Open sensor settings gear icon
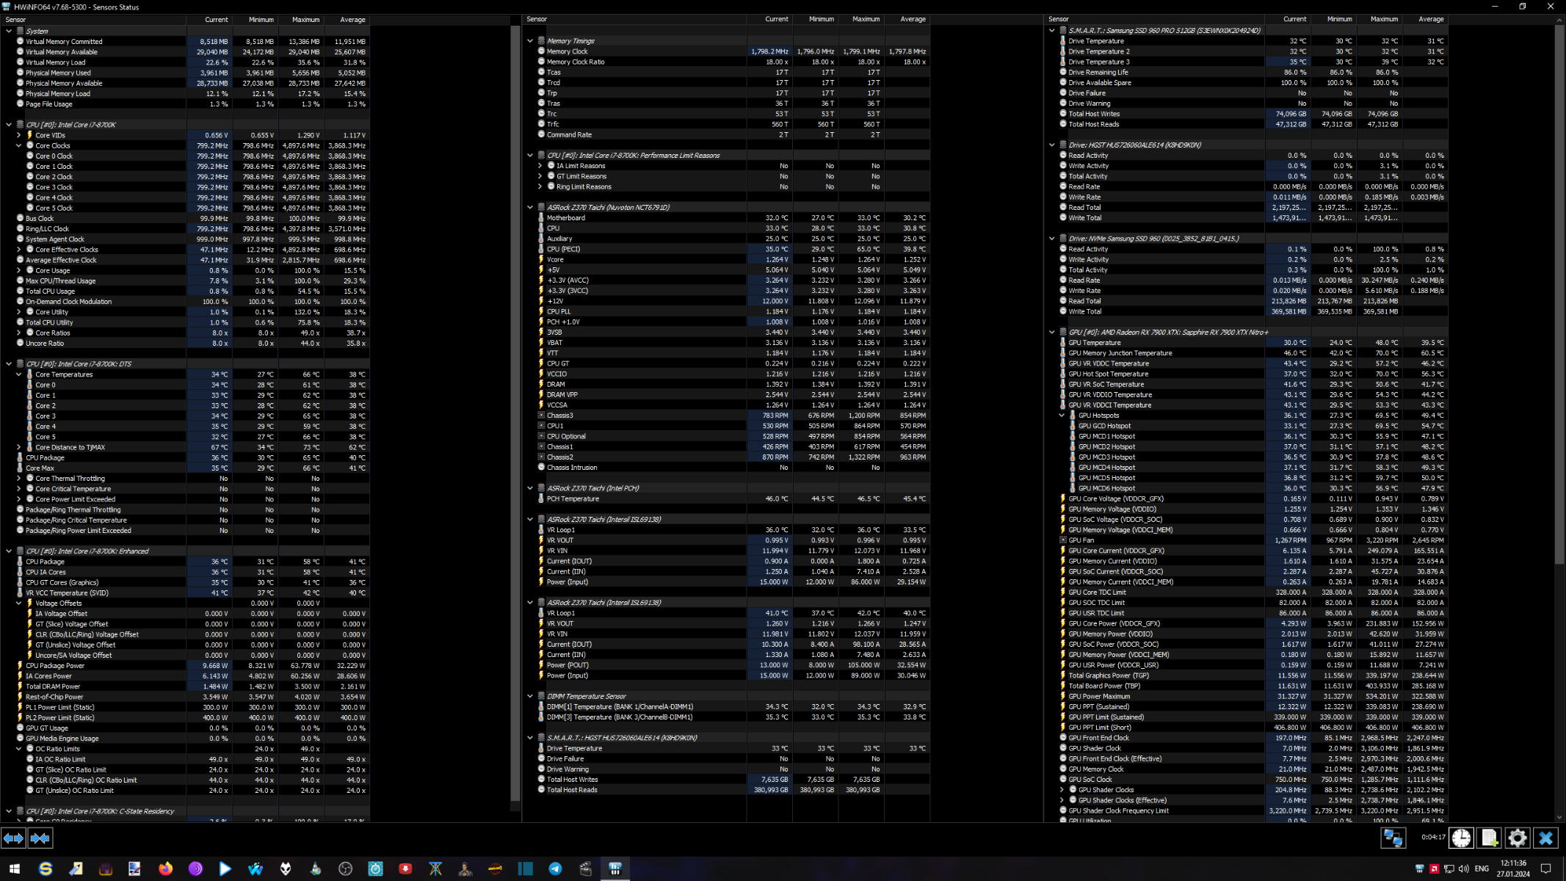The image size is (1566, 881). point(1517,838)
